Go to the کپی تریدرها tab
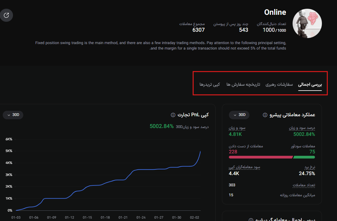337x221 pixels. (210, 85)
